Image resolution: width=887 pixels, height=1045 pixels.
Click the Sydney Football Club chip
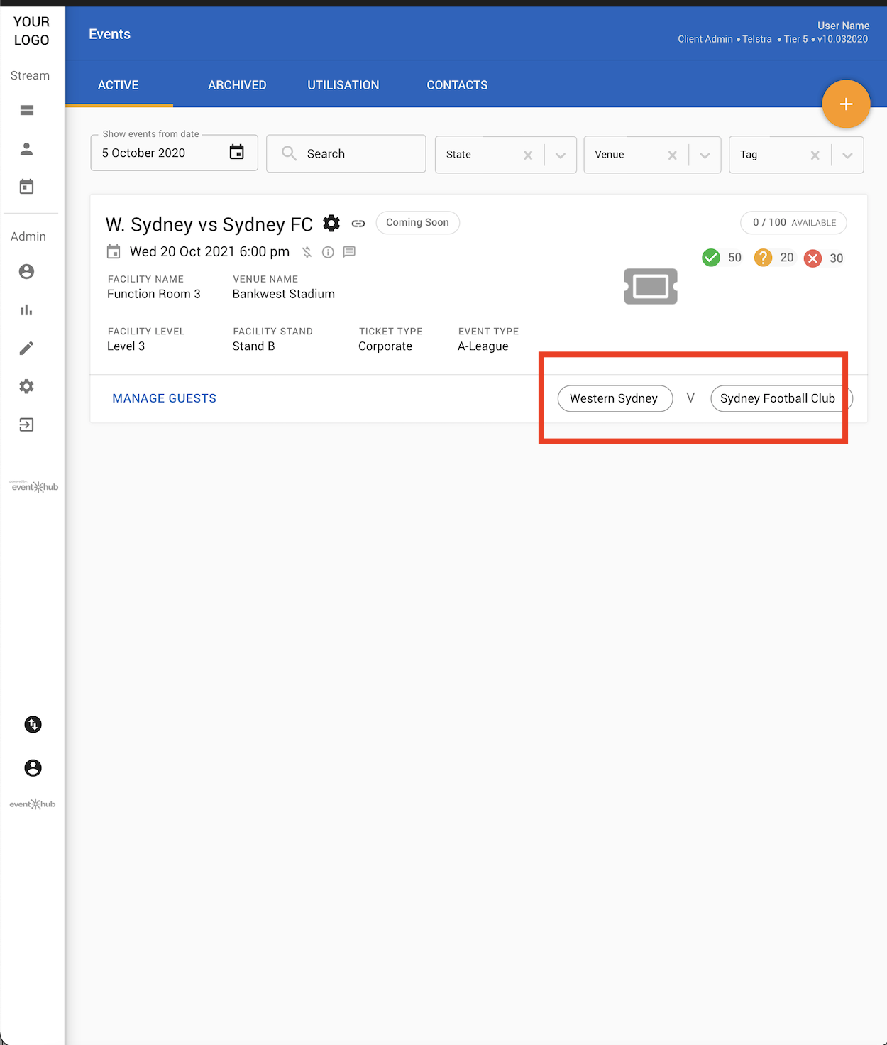tap(781, 398)
